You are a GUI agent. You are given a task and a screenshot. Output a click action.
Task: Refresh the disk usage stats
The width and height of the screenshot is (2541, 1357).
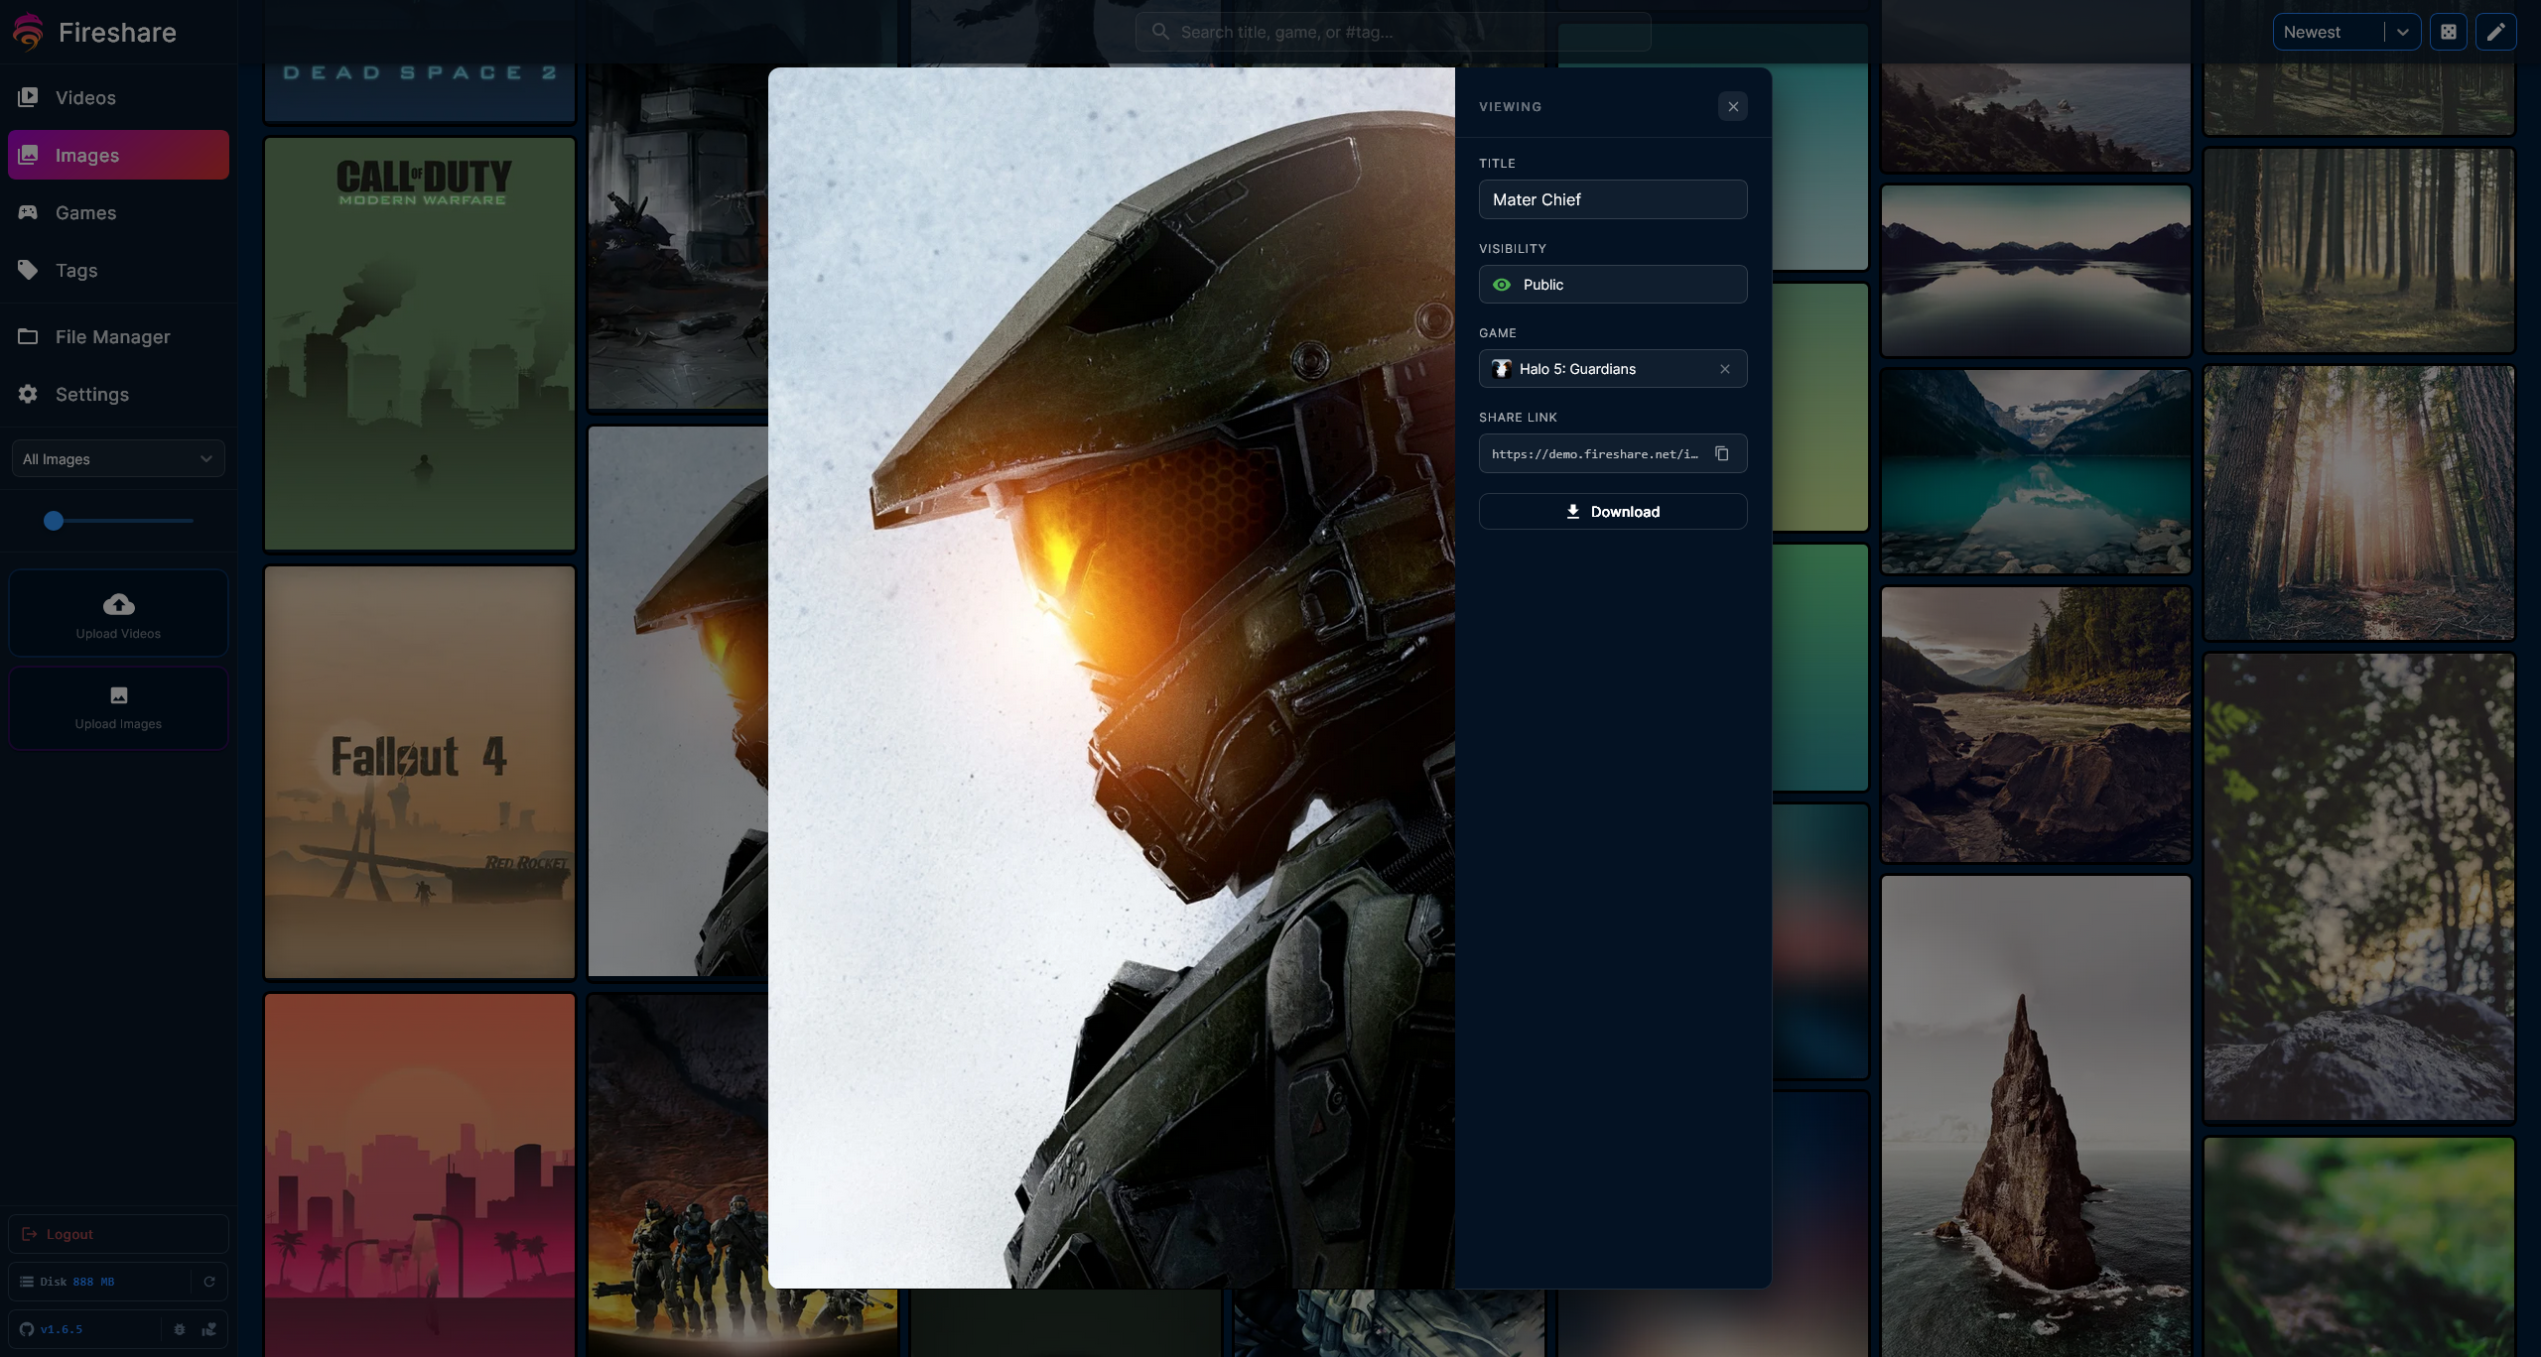(x=210, y=1281)
